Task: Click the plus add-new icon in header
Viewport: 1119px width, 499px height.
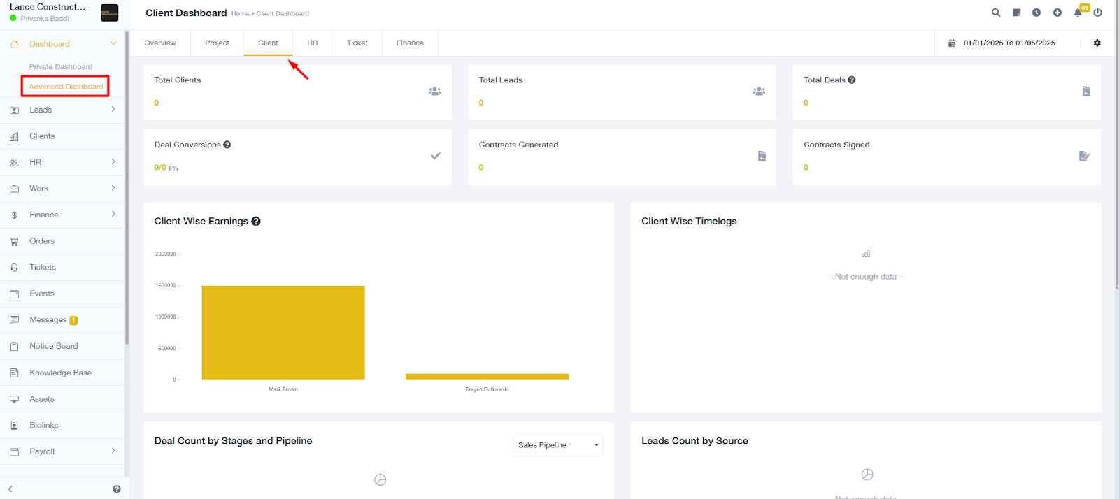Action: (1057, 13)
